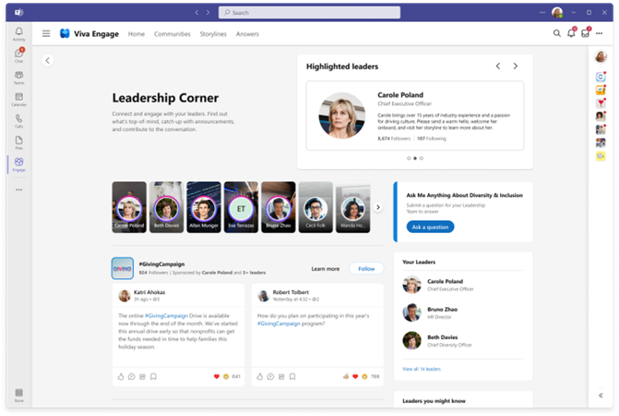The image size is (619, 416).
Task: Show next highlighted leader
Action: click(x=516, y=66)
